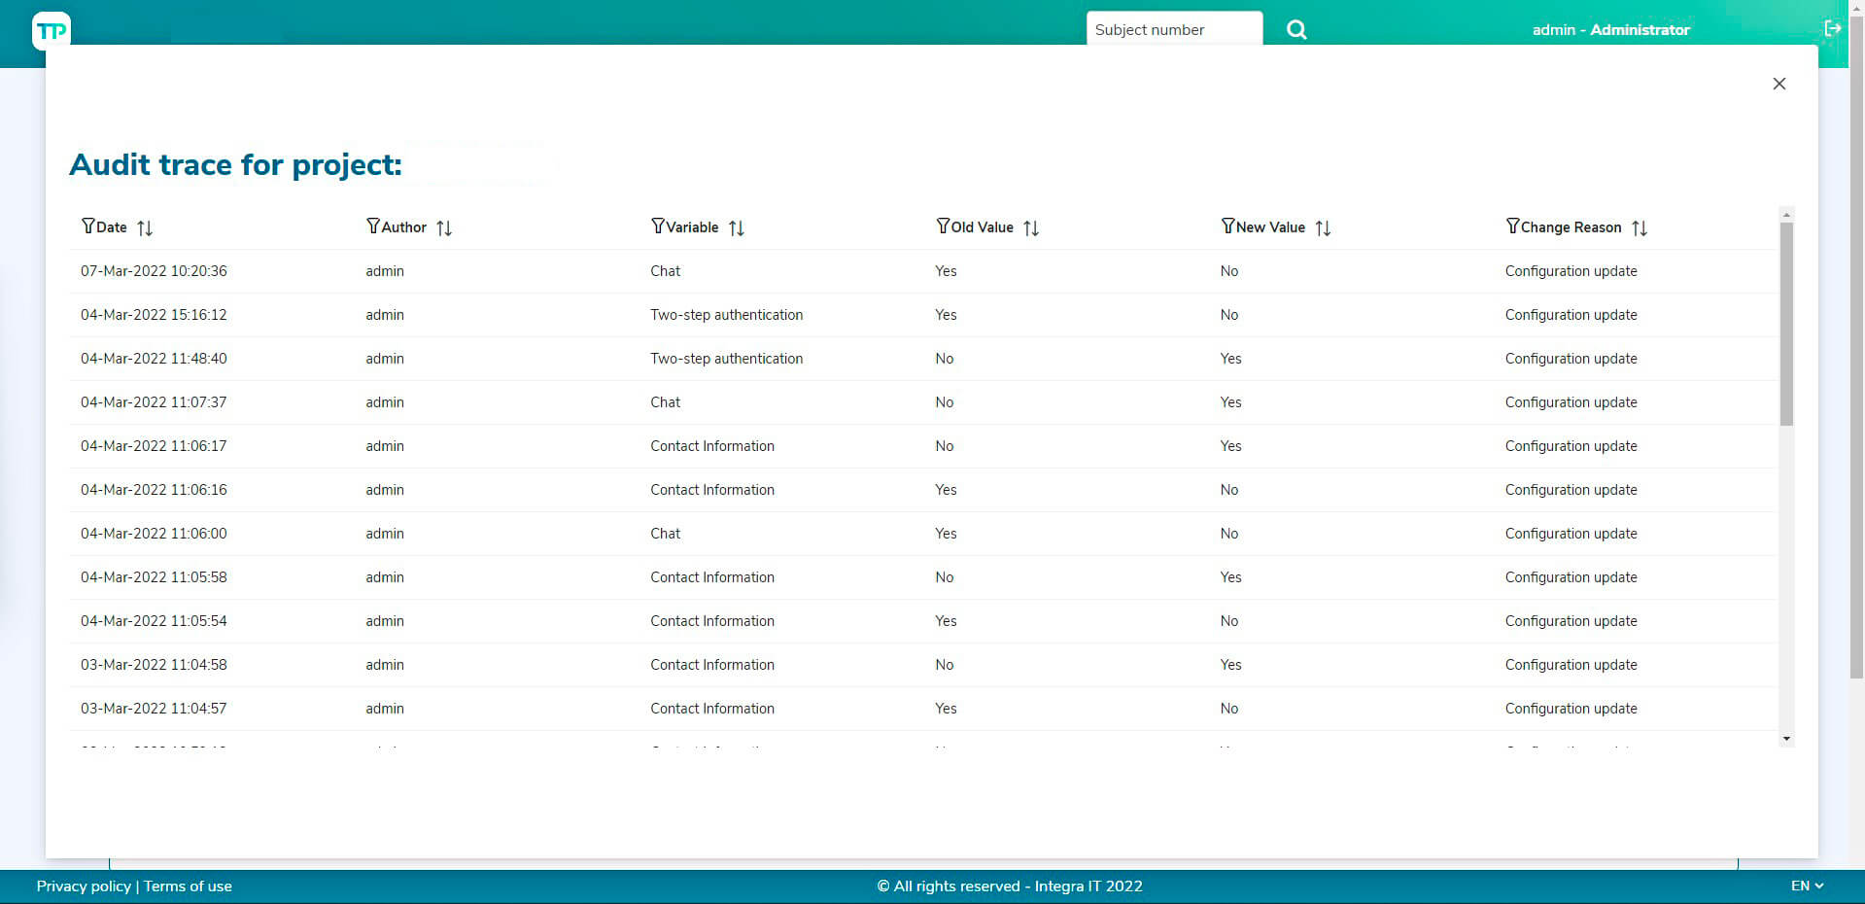Click the logout icon in header
This screenshot has height=904, width=1865.
tap(1832, 29)
